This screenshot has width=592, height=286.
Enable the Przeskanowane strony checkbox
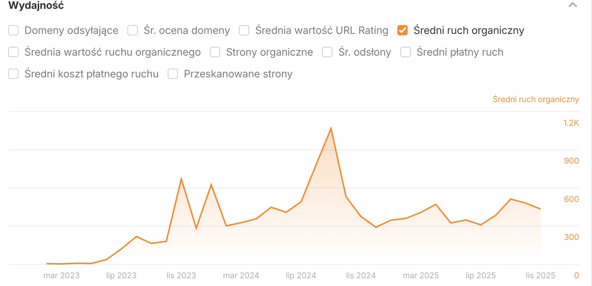pos(173,74)
